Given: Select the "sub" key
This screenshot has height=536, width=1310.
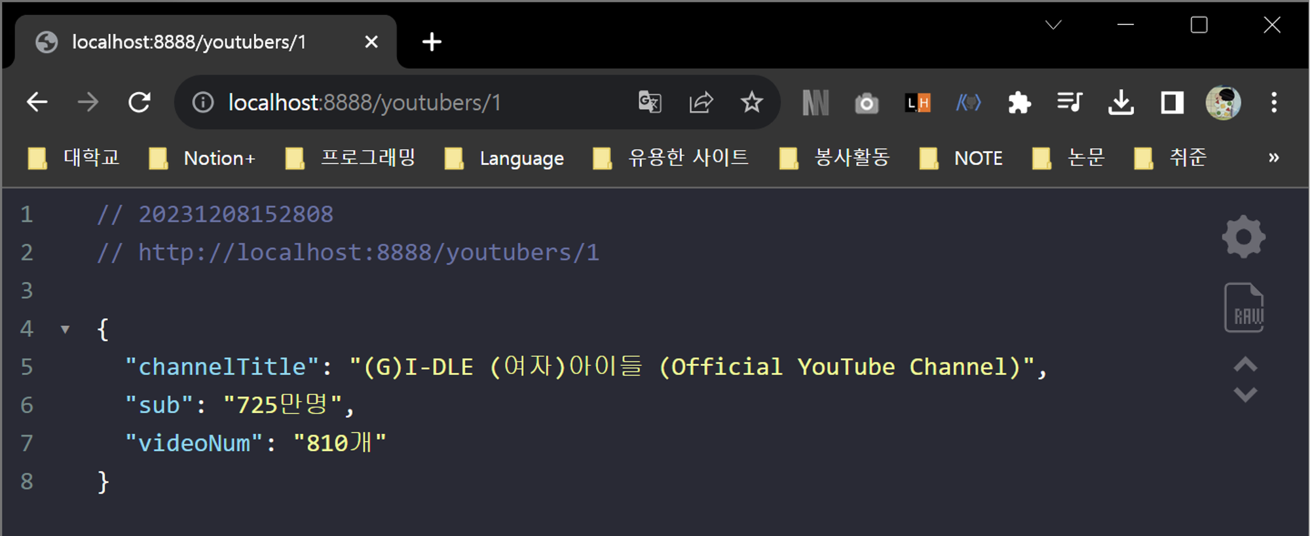Looking at the screenshot, I should pyautogui.click(x=159, y=405).
